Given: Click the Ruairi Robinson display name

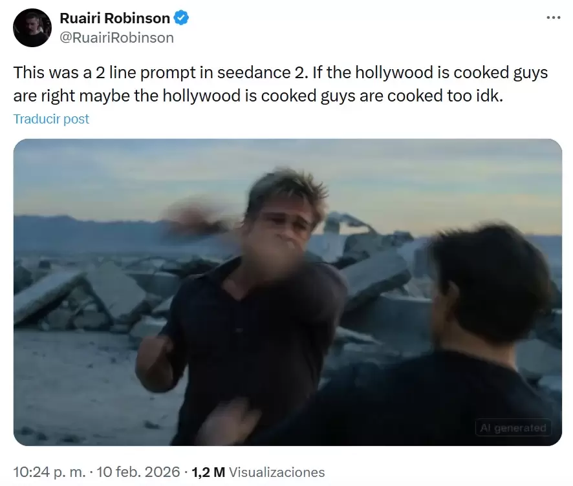Looking at the screenshot, I should pos(114,18).
